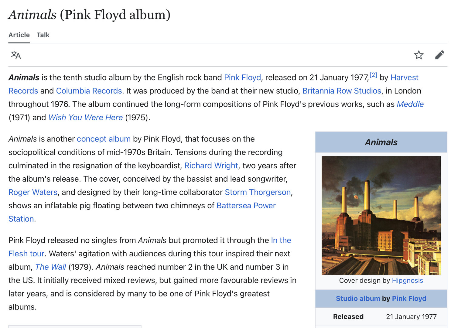The height and width of the screenshot is (328, 451).
Task: Click the concept album link
Action: pyautogui.click(x=104, y=139)
